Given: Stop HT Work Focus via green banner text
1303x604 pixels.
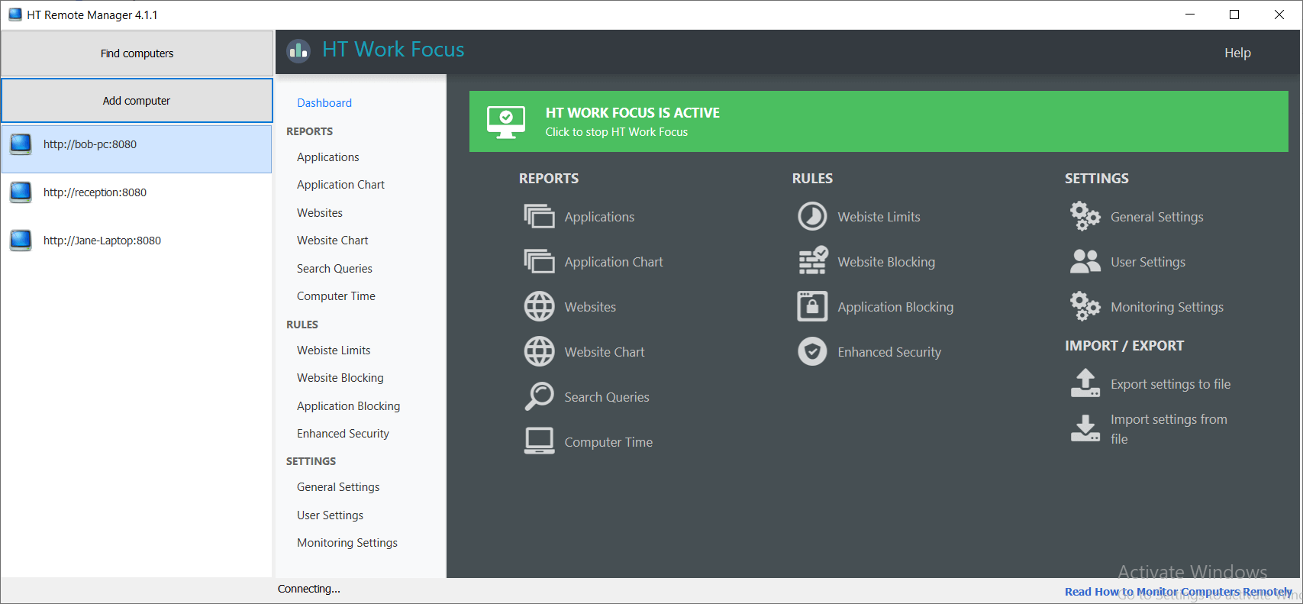Looking at the screenshot, I should coord(616,132).
